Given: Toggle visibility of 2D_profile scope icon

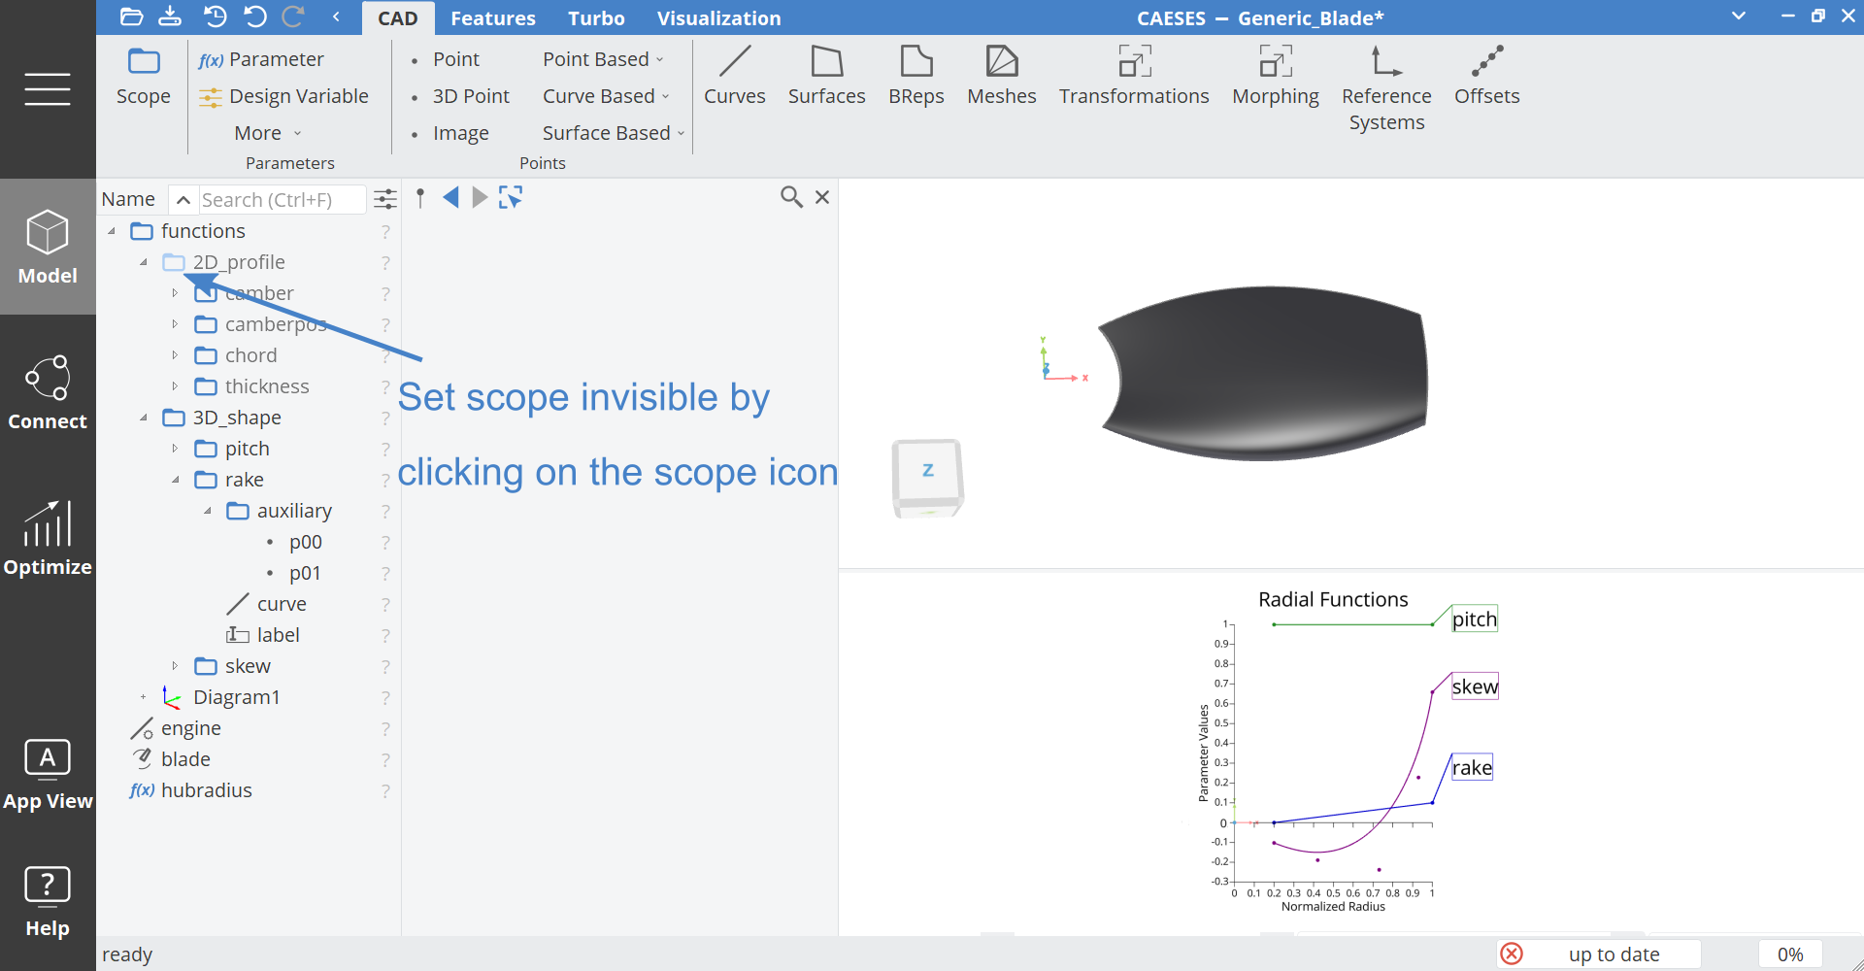Looking at the screenshot, I should (174, 262).
